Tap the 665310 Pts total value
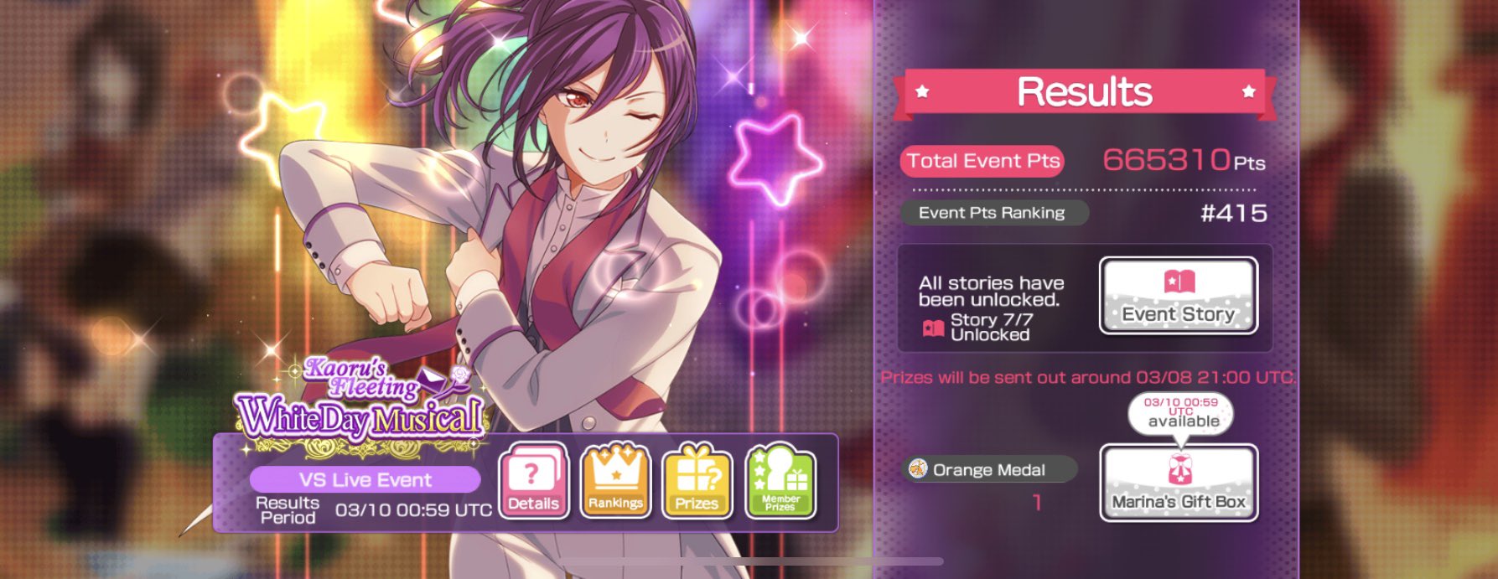 click(x=1184, y=160)
